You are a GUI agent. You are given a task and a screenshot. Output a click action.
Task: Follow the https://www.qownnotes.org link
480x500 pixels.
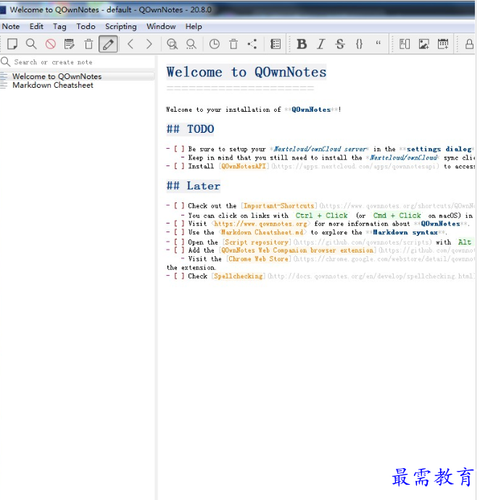pyautogui.click(x=260, y=224)
